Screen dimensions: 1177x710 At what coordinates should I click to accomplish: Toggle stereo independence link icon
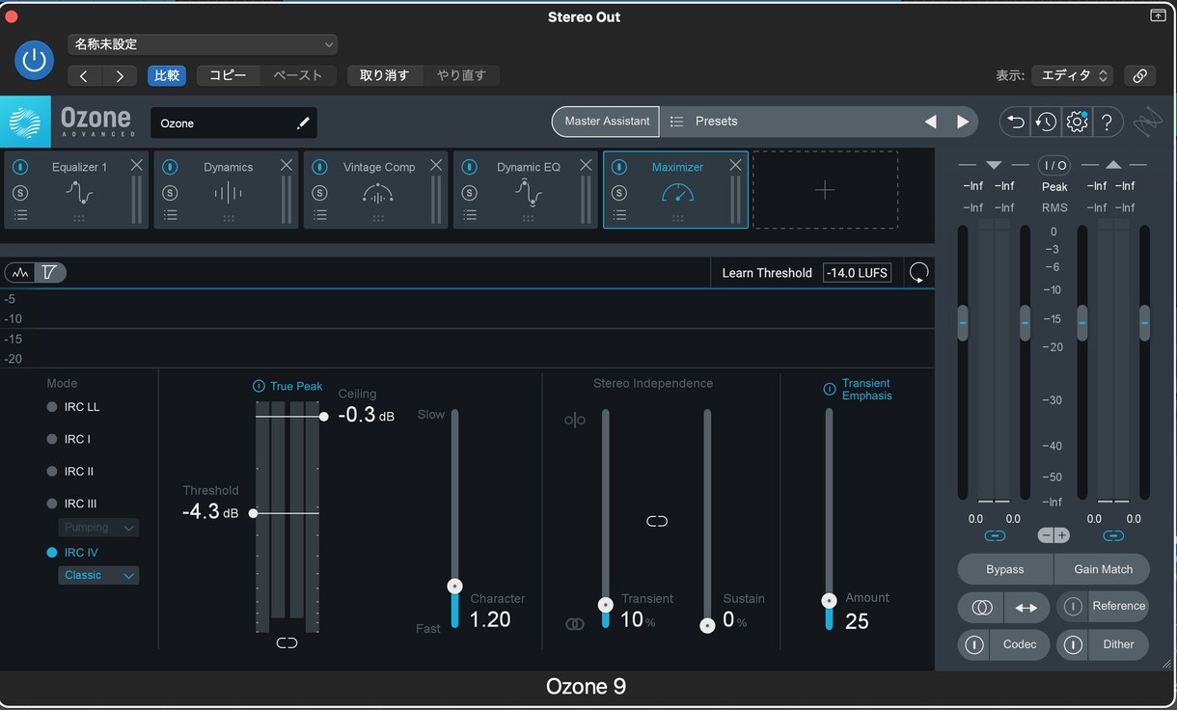click(x=657, y=521)
